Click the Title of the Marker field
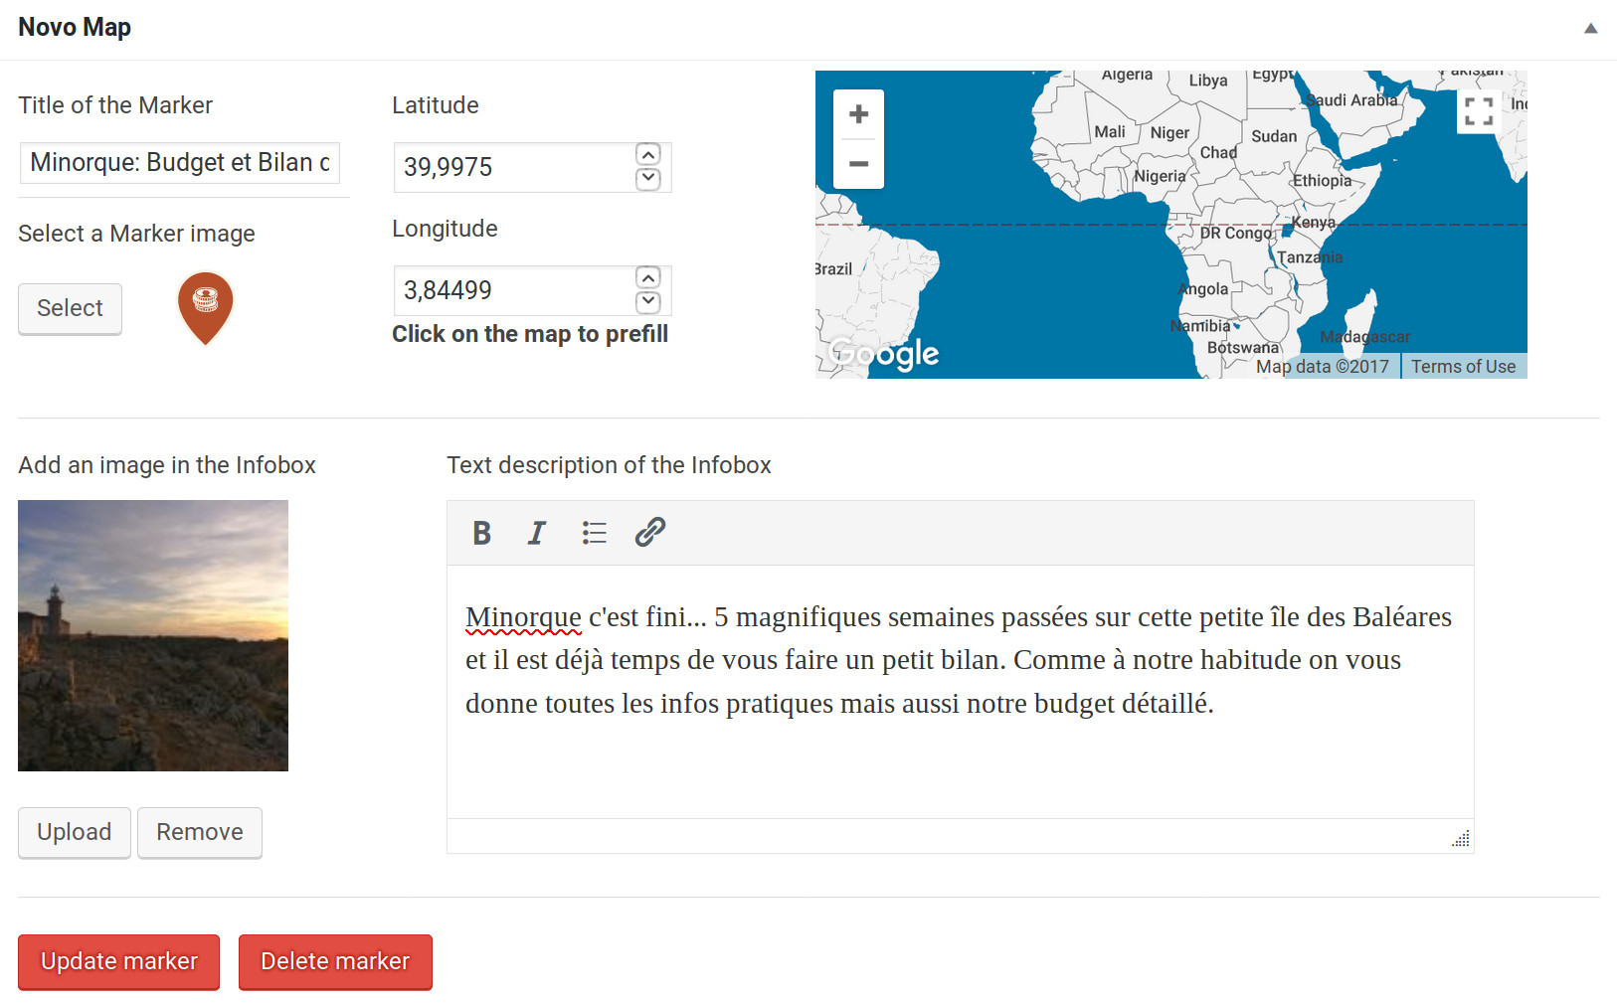The image size is (1617, 1004). click(x=180, y=163)
